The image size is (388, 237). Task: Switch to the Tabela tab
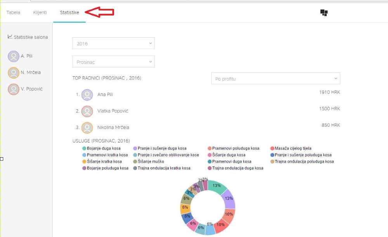click(13, 13)
